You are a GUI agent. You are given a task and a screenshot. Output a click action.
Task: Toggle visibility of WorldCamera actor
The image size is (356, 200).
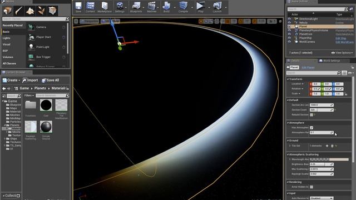pyautogui.click(x=289, y=42)
